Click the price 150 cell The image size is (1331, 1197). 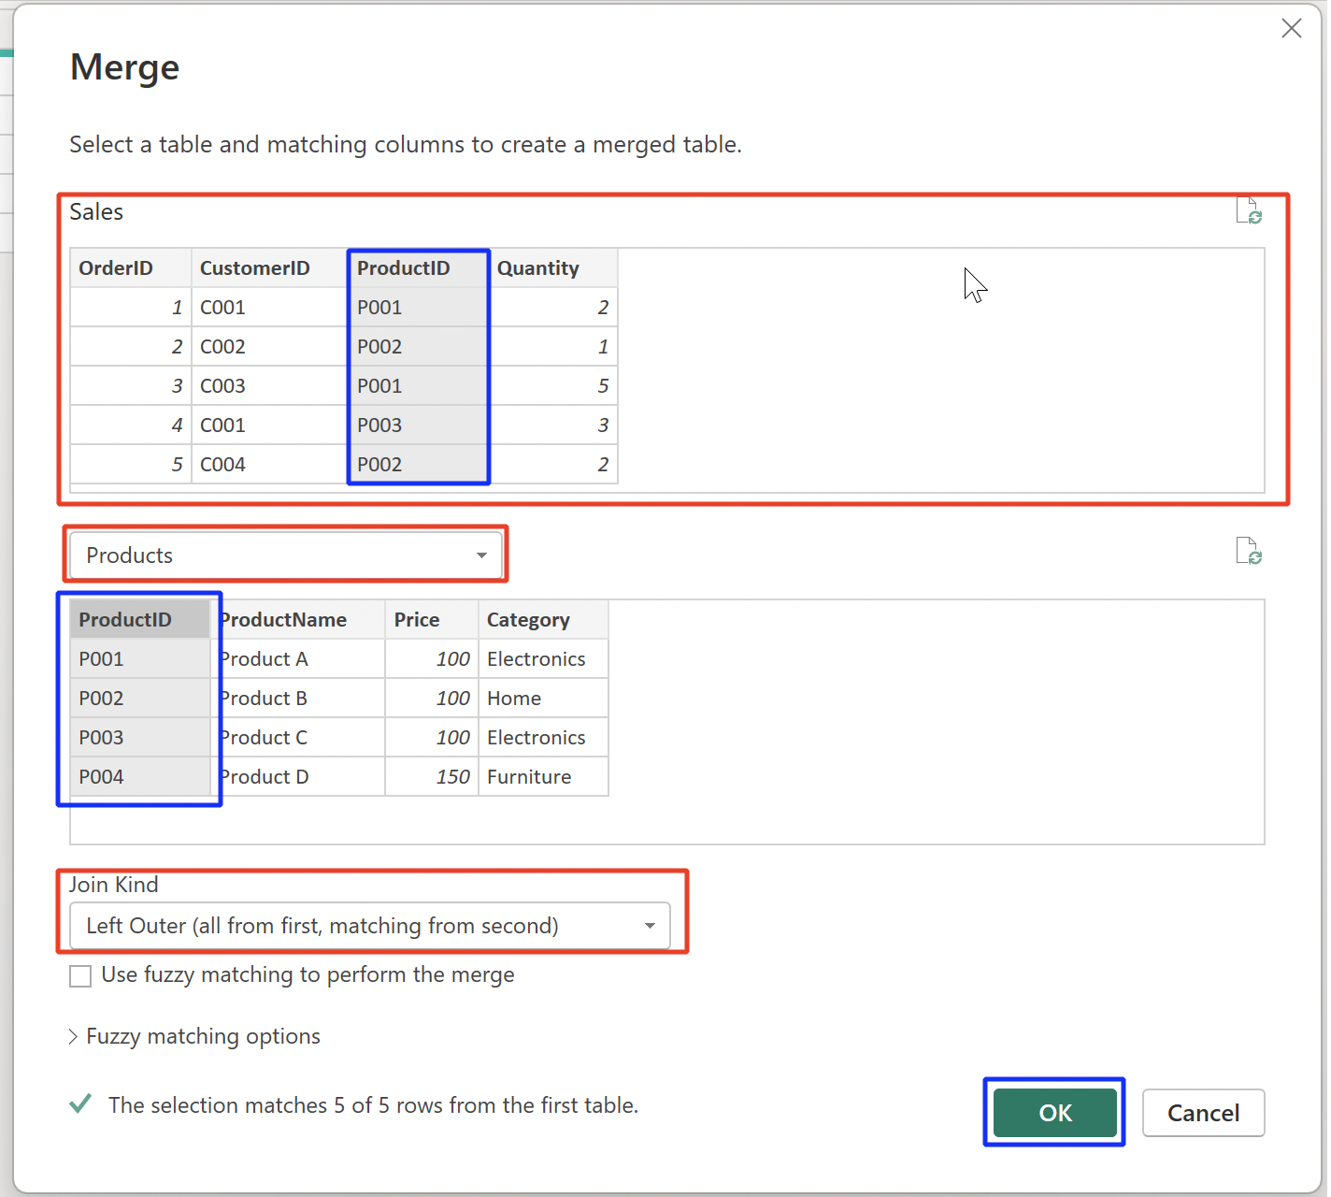tap(432, 777)
